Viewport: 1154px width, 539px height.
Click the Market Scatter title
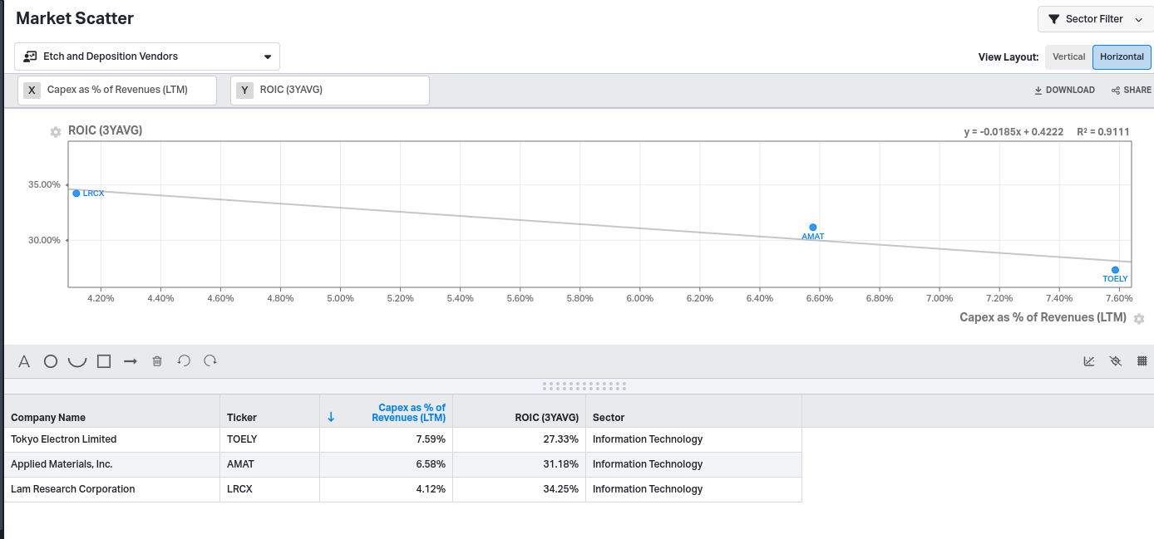[x=75, y=18]
